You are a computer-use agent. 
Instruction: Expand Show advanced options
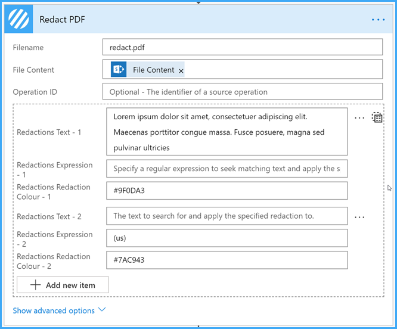59,311
